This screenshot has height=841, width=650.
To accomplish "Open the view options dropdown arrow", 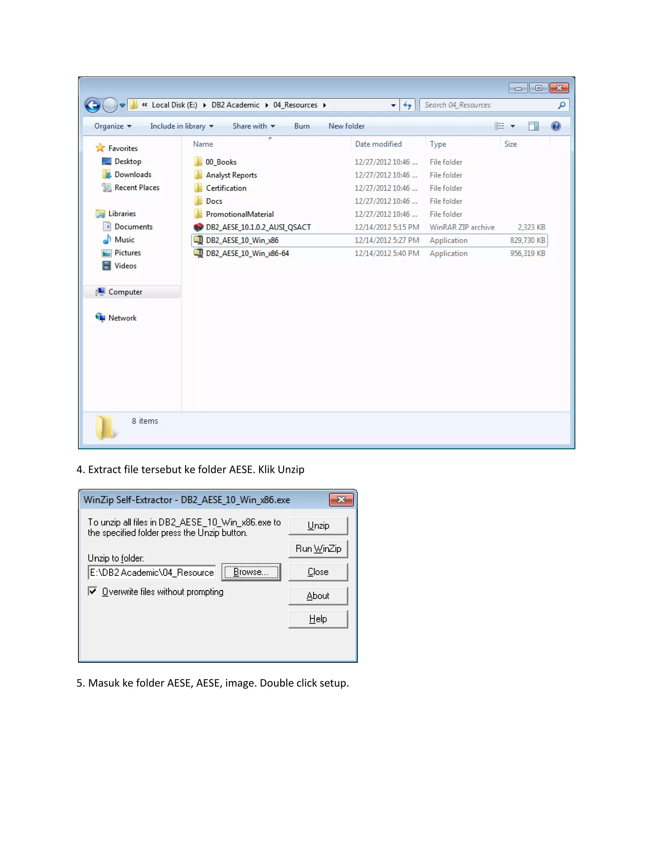I will pos(513,126).
